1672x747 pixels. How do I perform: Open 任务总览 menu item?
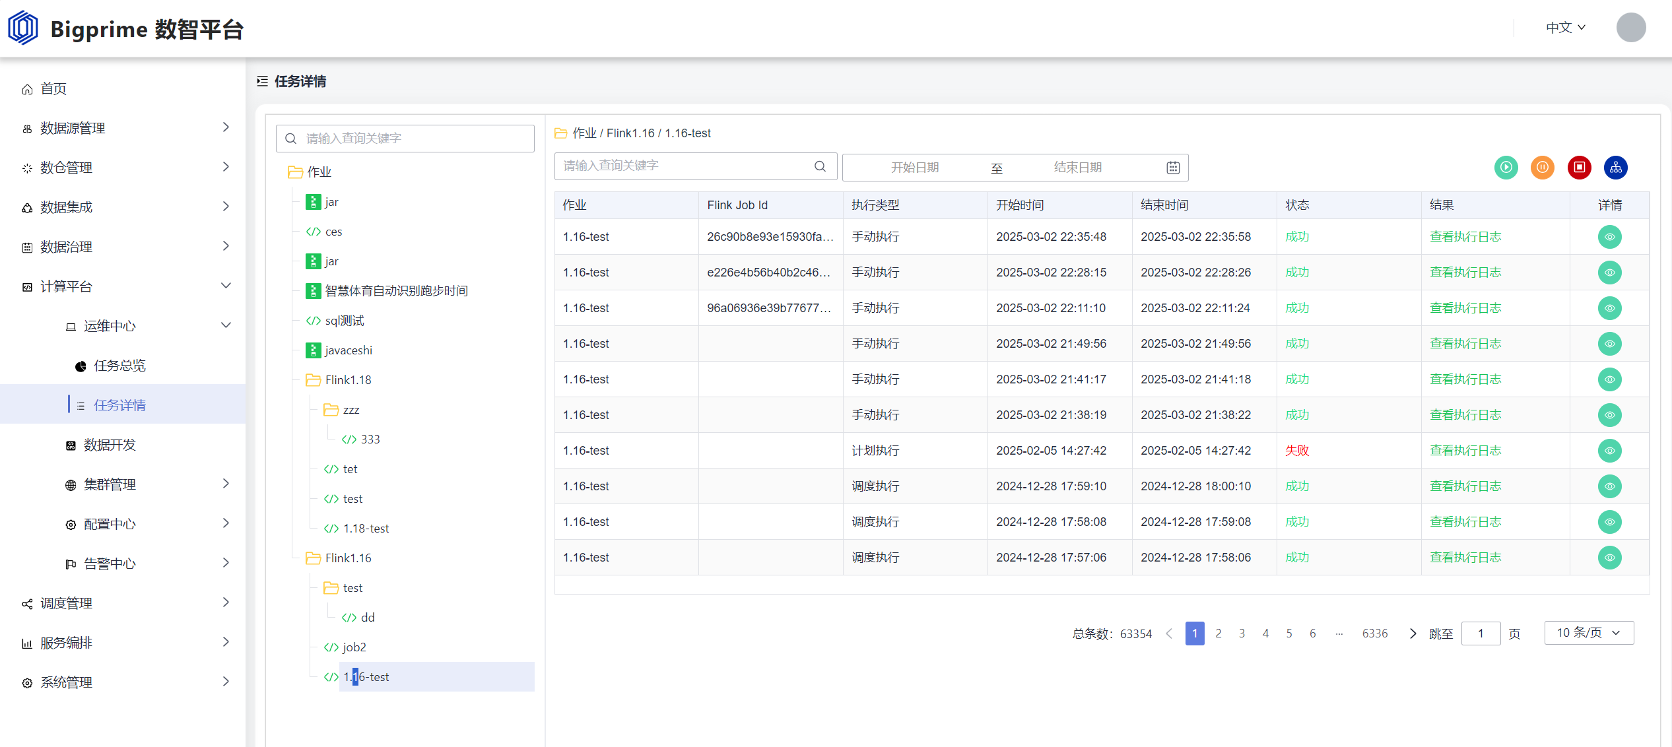pyautogui.click(x=123, y=366)
